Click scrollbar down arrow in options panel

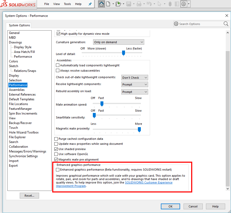point(228,189)
